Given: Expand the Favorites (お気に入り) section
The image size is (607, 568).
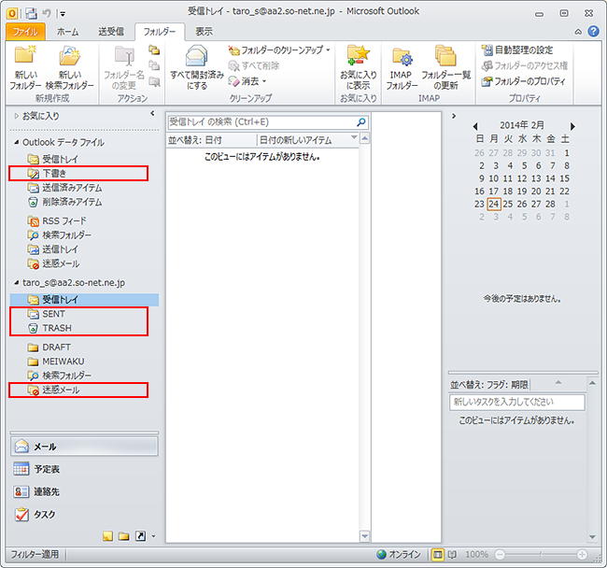Looking at the screenshot, I should click(17, 114).
